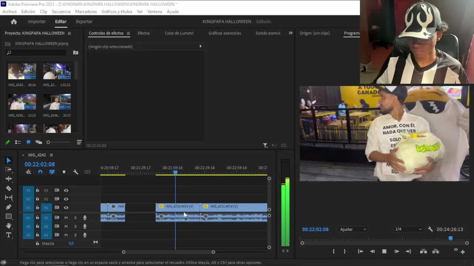Select the Hand tool
Viewport: 474px width, 266px height.
[9, 226]
